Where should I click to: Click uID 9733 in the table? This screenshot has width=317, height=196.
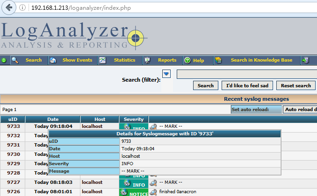coord(14,126)
